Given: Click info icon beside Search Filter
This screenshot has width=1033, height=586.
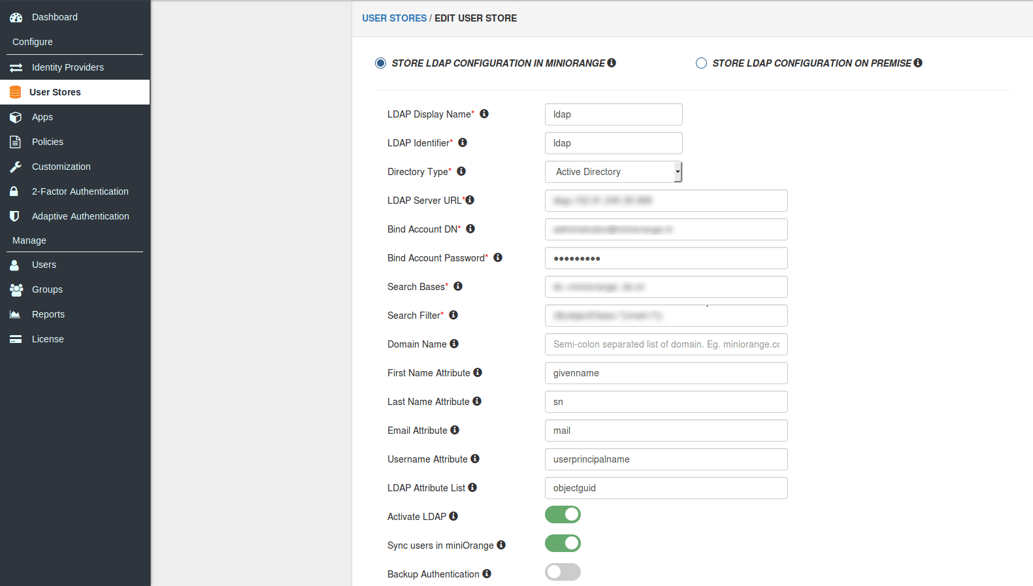Looking at the screenshot, I should 453,315.
